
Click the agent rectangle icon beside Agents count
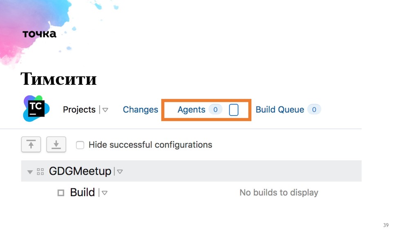234,110
